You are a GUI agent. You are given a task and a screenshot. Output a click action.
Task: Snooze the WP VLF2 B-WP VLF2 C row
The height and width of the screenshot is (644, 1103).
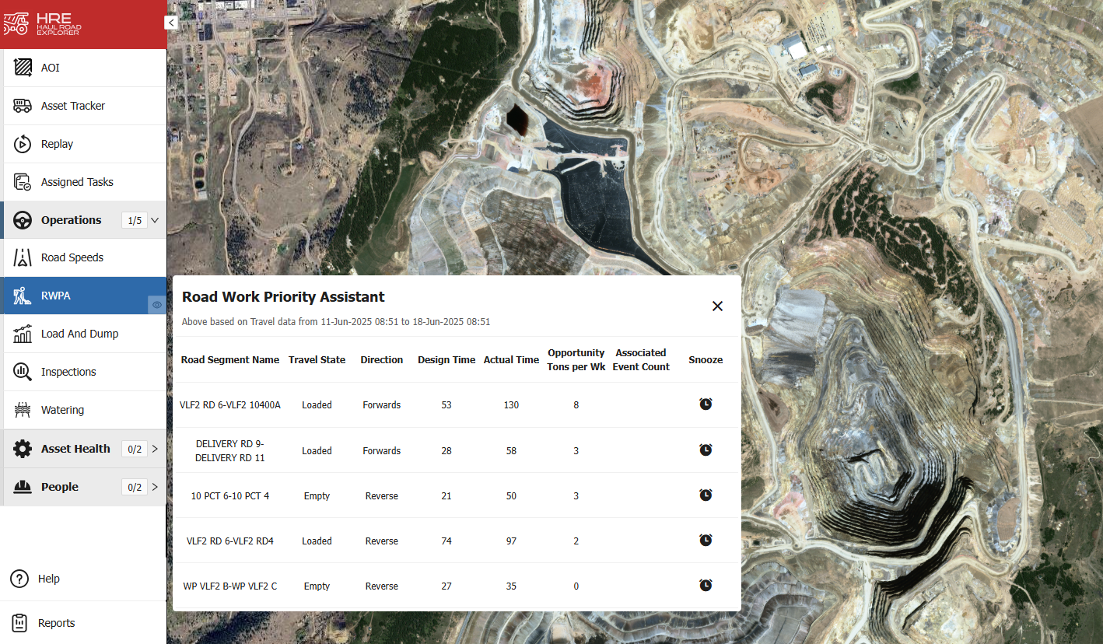coord(706,585)
